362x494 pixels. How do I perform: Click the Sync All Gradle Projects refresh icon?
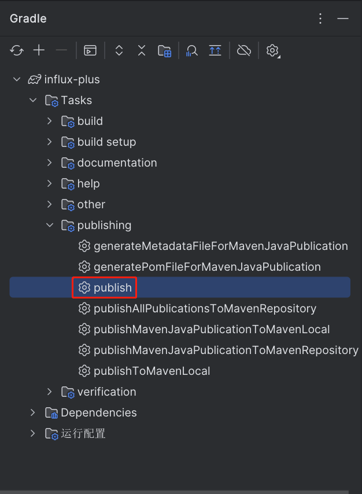17,50
